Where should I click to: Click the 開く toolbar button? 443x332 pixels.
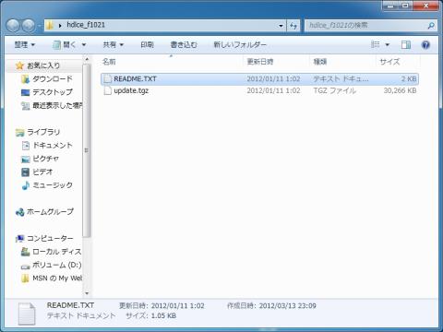coord(65,45)
